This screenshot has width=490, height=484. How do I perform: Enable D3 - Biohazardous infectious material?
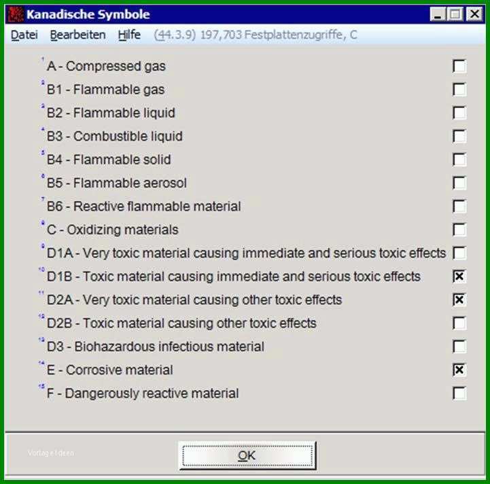point(459,347)
